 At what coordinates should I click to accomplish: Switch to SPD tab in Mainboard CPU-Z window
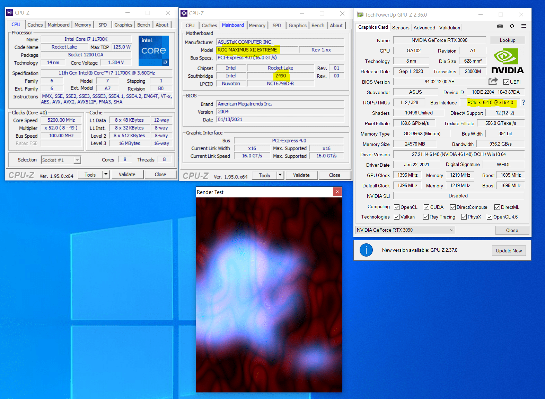coord(277,26)
